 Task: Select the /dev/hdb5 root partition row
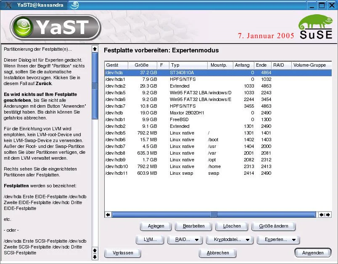[x=218, y=133]
